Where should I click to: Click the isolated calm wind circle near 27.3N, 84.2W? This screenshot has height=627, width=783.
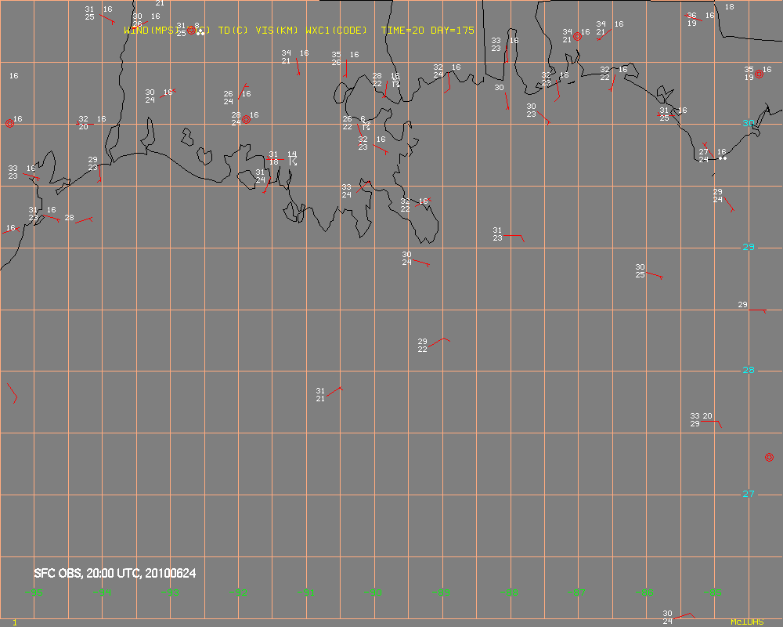769,457
